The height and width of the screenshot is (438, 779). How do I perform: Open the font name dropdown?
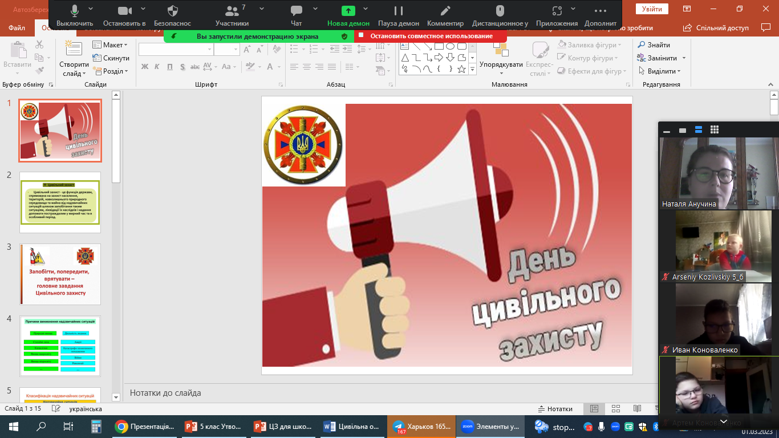point(209,50)
